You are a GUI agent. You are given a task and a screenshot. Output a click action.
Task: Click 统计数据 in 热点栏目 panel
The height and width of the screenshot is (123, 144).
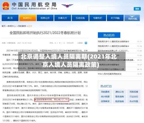pos(105,96)
